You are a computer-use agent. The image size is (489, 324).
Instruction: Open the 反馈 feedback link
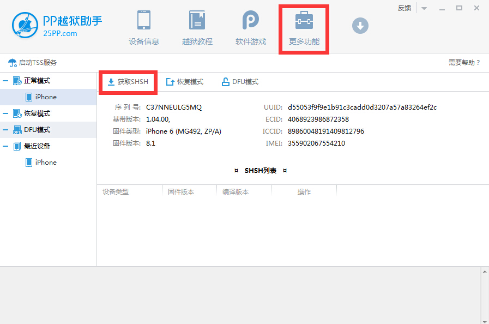click(x=404, y=8)
